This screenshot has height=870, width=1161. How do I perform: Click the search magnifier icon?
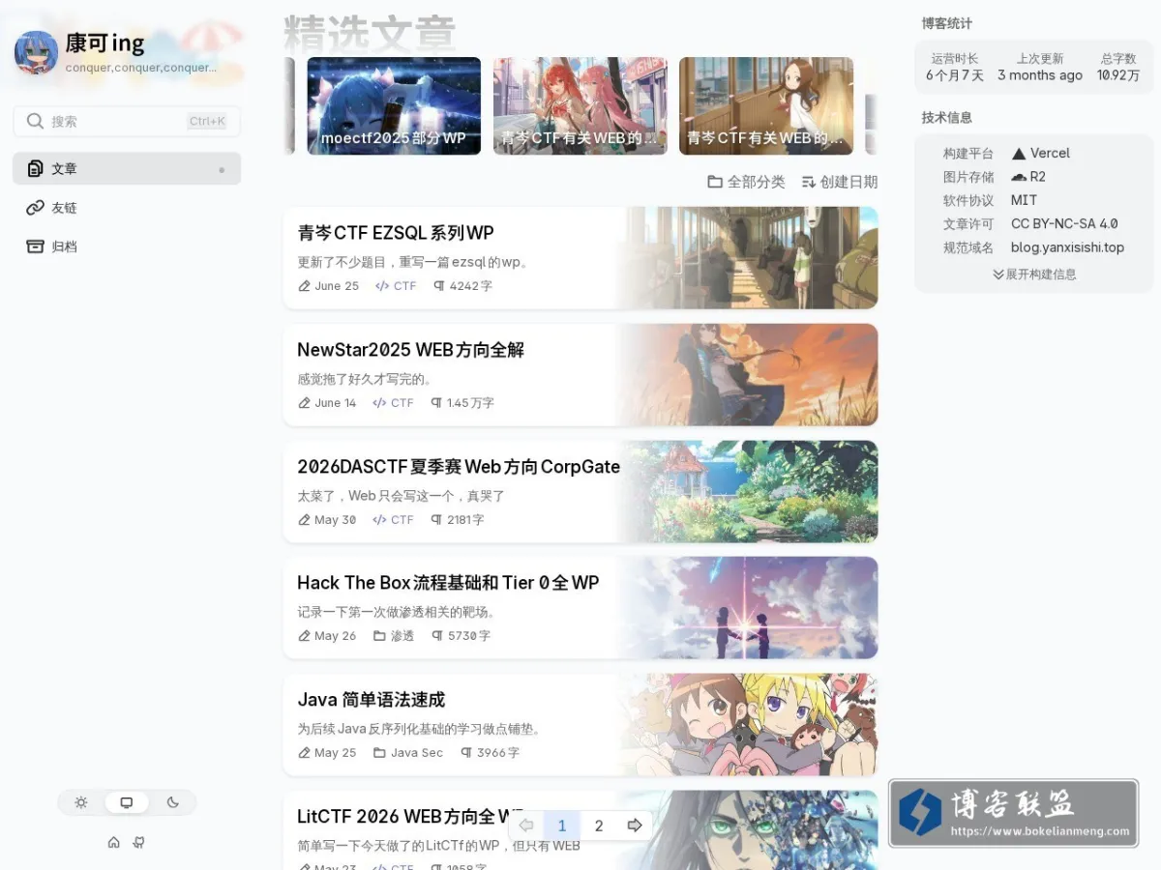pos(35,121)
